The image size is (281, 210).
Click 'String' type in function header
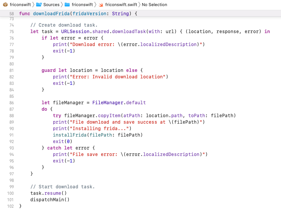coord(121,14)
